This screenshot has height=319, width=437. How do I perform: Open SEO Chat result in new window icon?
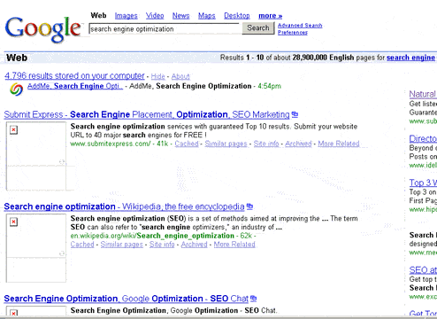point(253,299)
